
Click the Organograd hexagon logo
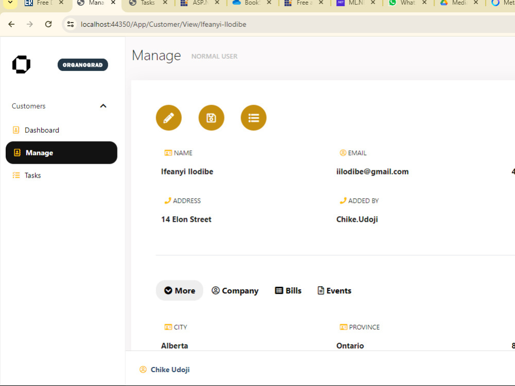click(21, 64)
